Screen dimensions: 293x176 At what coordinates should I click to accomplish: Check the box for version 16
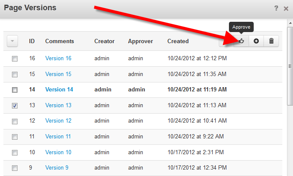click(15, 59)
